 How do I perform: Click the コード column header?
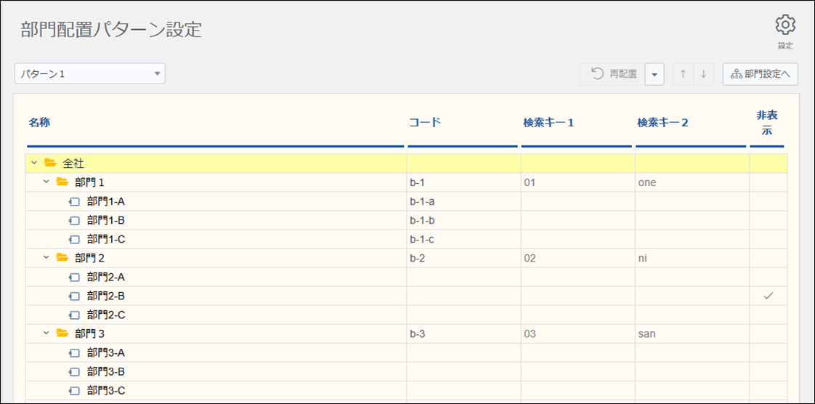point(424,122)
